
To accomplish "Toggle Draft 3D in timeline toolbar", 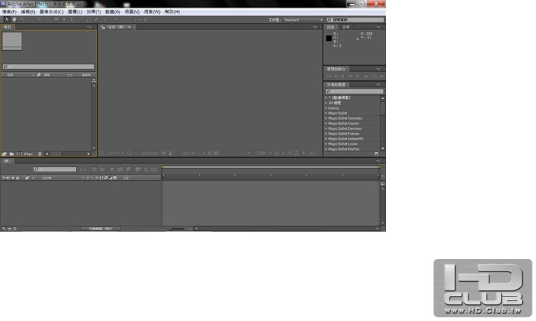I will pyautogui.click(x=102, y=169).
